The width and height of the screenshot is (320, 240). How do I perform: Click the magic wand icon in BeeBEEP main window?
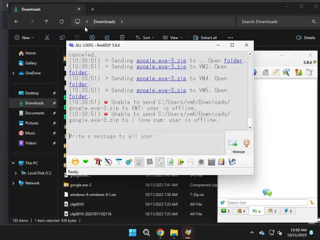pos(286,72)
